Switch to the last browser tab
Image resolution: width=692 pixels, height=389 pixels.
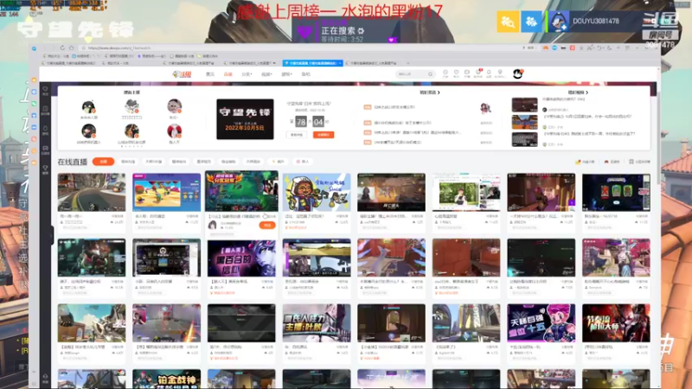374,63
